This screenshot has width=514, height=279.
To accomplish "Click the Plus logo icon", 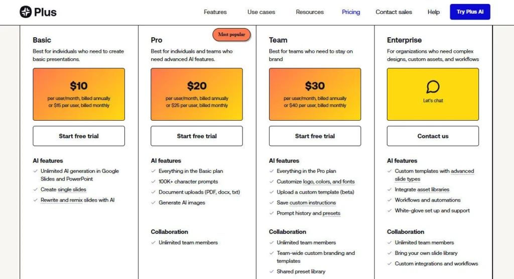I will [x=26, y=12].
